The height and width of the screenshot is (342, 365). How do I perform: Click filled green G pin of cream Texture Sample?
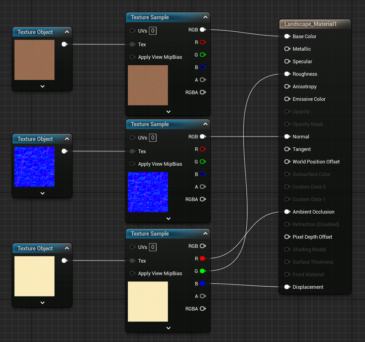[x=203, y=271]
